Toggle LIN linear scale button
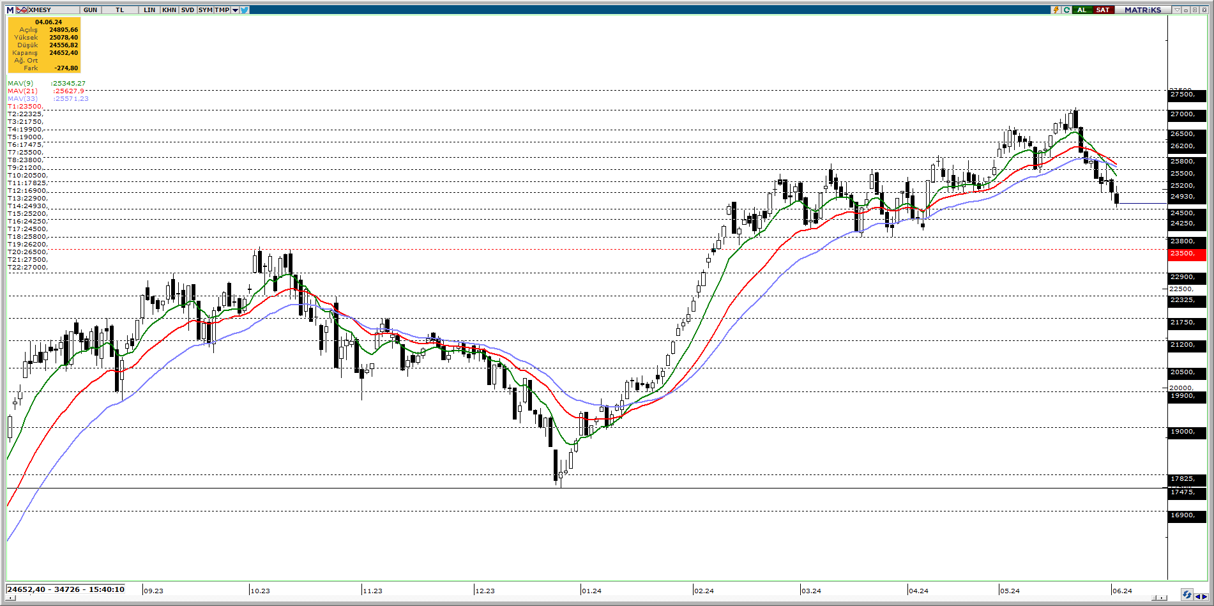The width and height of the screenshot is (1214, 606). tap(149, 10)
